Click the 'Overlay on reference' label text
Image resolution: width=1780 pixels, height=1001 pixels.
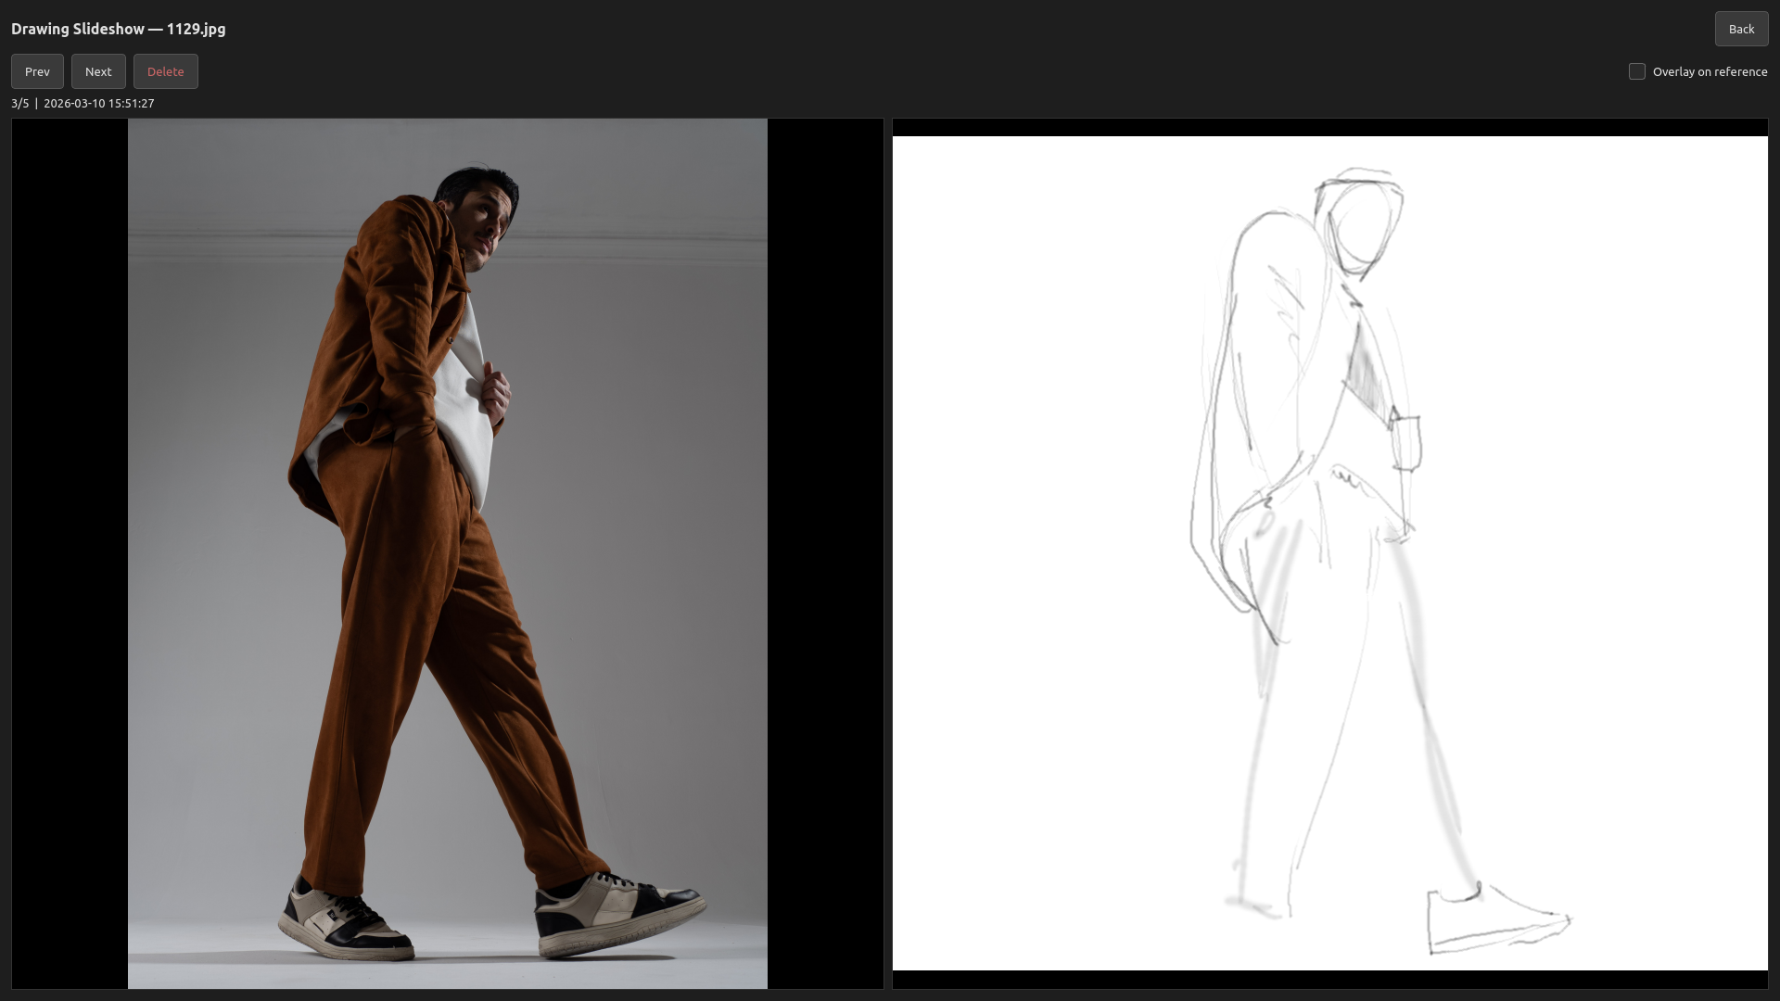tap(1710, 71)
